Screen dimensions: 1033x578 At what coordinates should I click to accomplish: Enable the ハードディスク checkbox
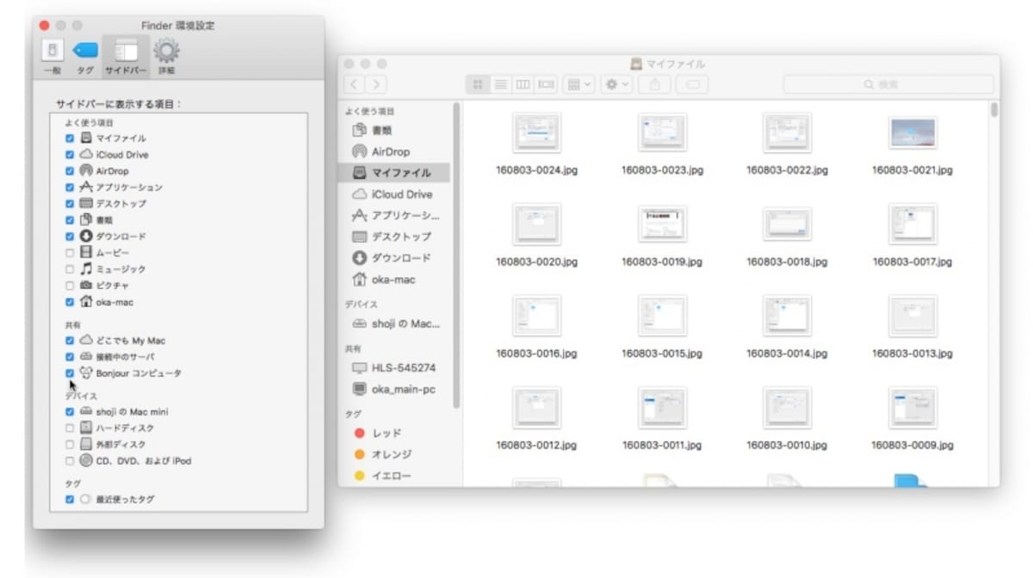click(70, 427)
